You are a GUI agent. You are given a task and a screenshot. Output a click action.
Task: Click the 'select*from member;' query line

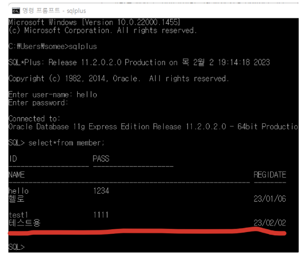point(56,143)
